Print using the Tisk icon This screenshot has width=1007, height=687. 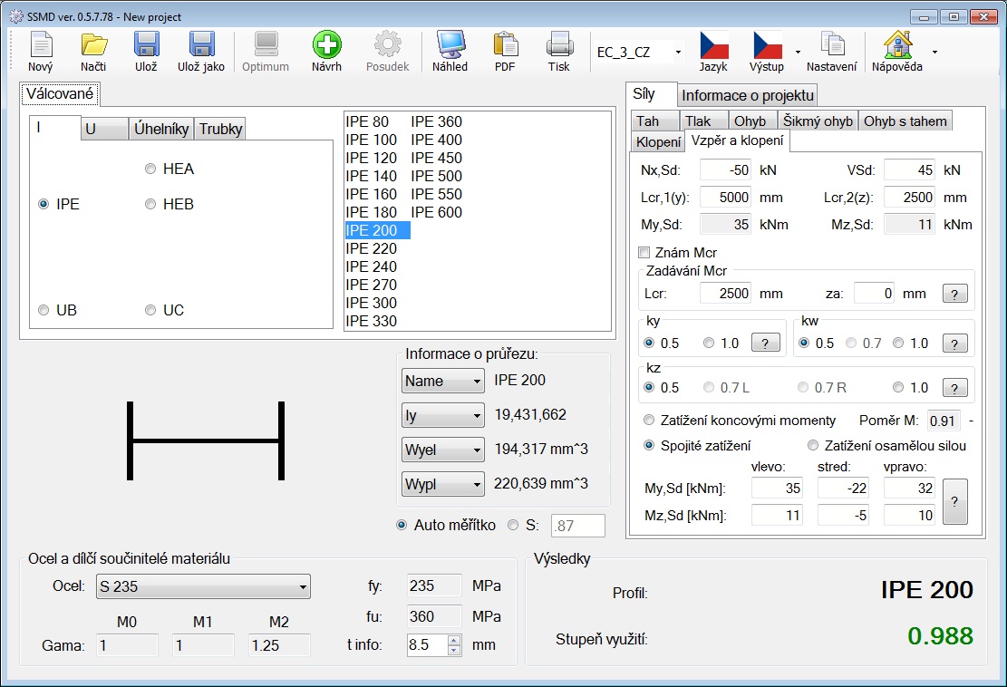[558, 51]
